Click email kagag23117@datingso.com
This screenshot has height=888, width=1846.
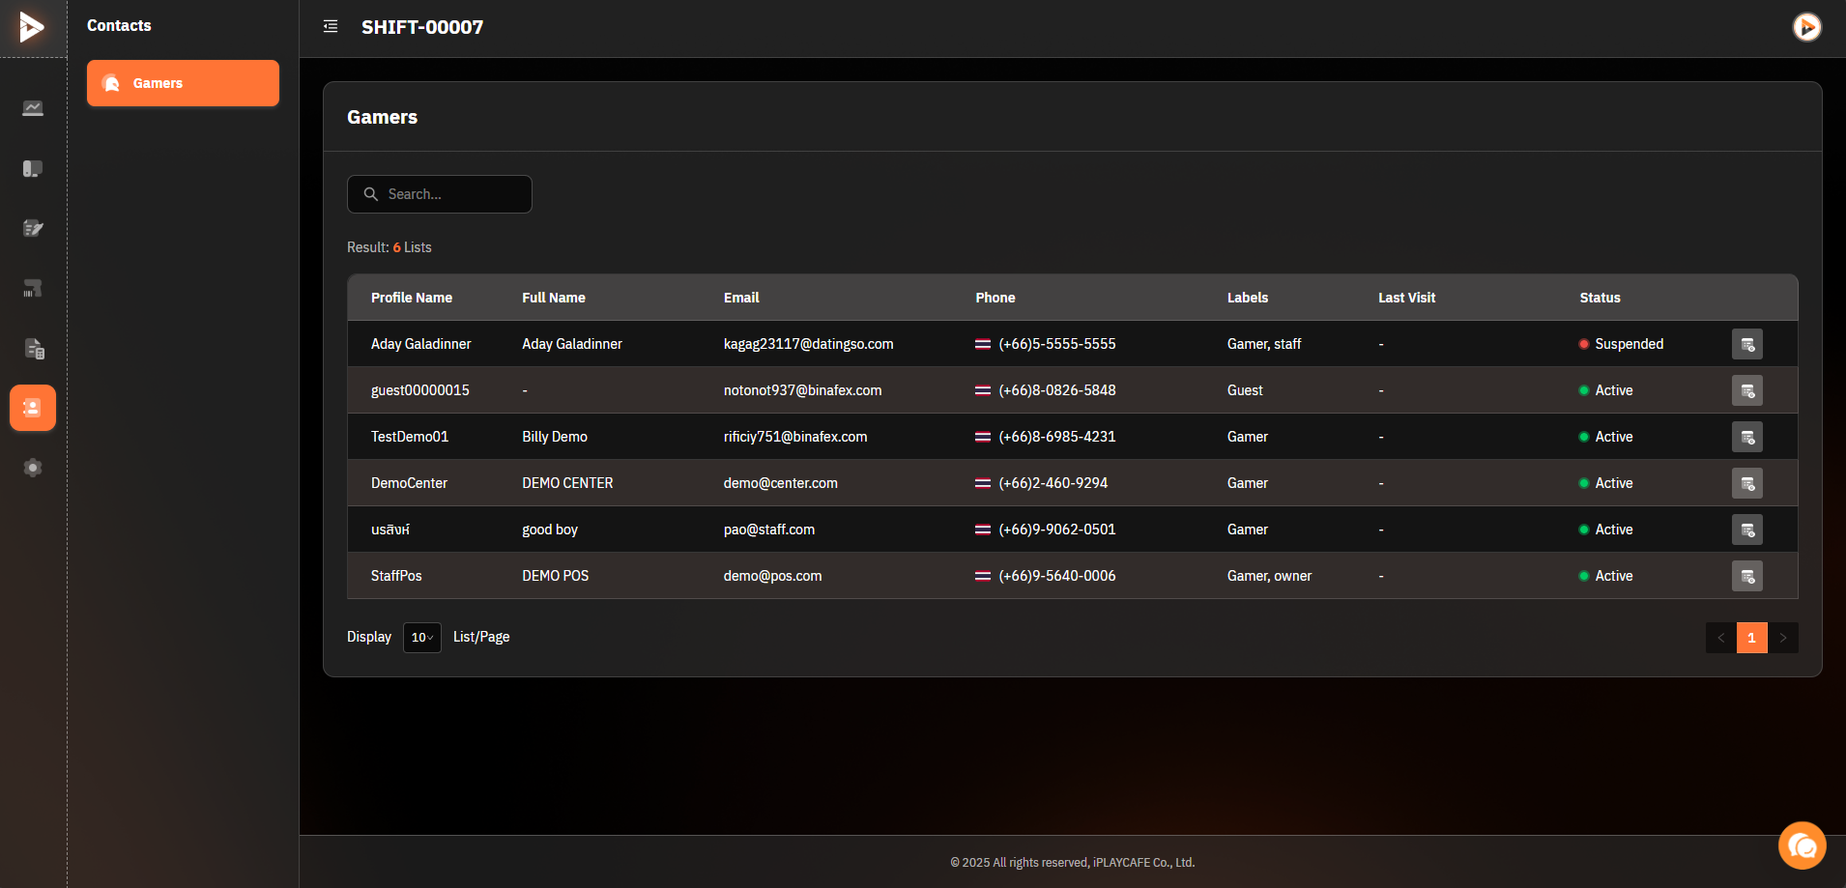pyautogui.click(x=809, y=344)
